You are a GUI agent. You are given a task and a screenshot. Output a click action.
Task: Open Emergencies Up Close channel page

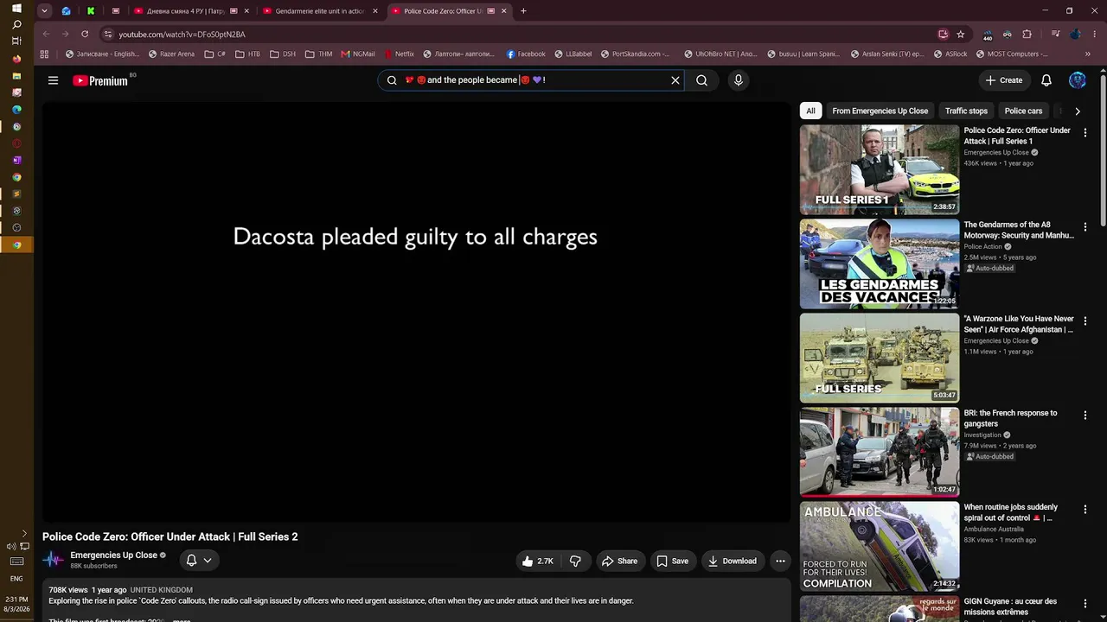pos(113,555)
